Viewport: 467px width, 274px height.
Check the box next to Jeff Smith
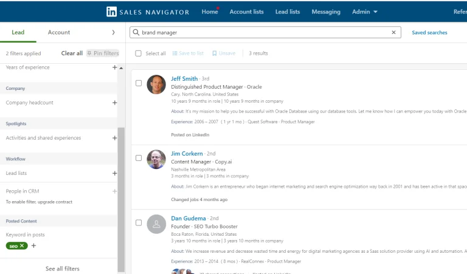pyautogui.click(x=139, y=83)
